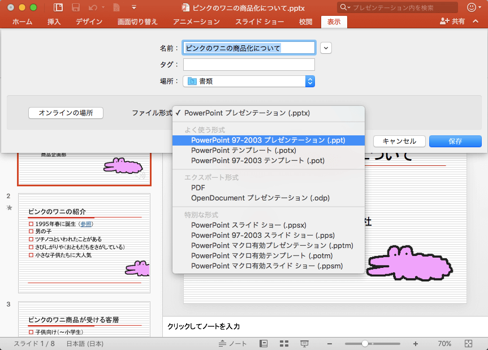This screenshot has width=488, height=350.
Task: Click the pink crocodile image on the slide
Action: pyautogui.click(x=409, y=263)
